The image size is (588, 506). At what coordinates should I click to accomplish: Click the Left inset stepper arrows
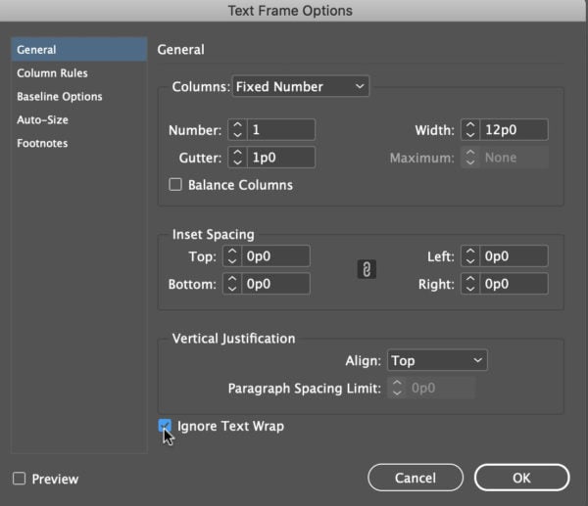pos(470,256)
